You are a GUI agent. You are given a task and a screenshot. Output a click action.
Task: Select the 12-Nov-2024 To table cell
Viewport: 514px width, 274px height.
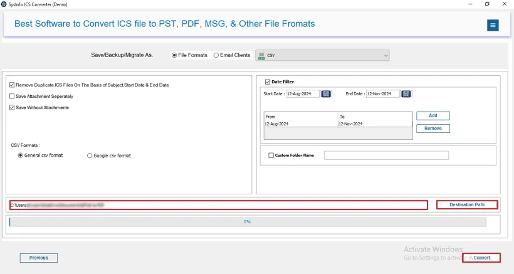click(x=375, y=124)
